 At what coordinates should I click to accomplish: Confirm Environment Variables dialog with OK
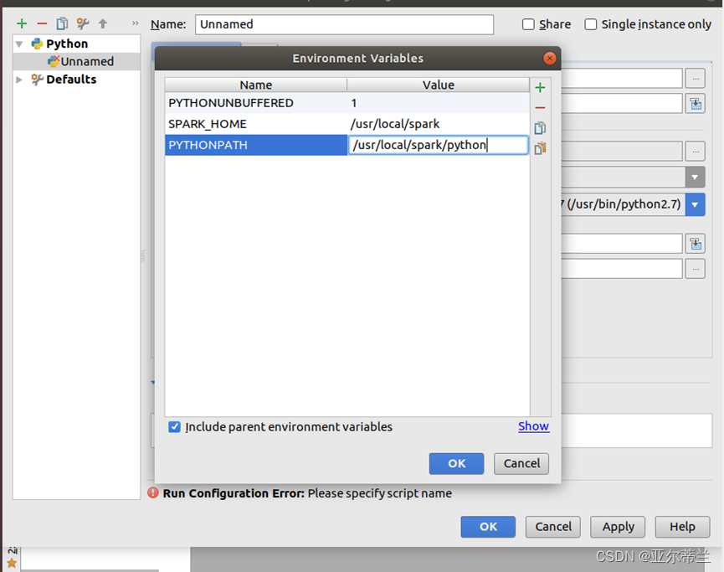[x=457, y=463]
